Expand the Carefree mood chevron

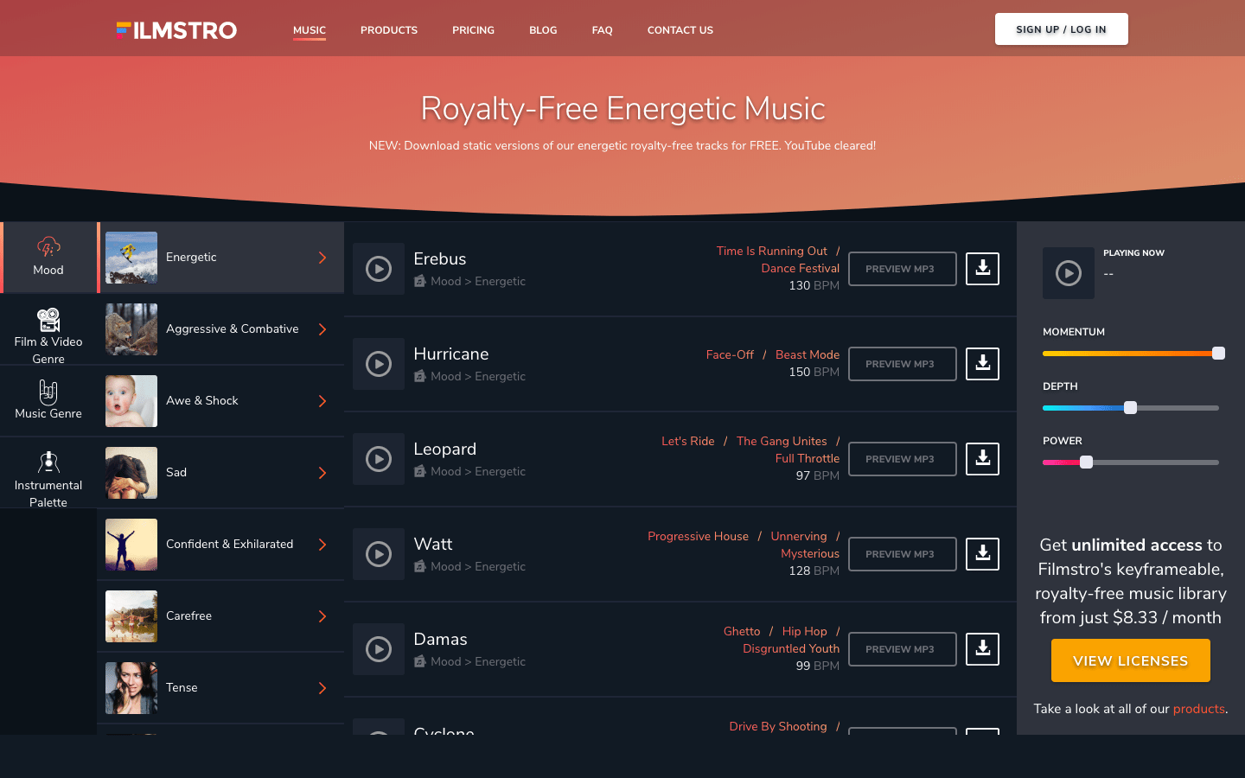pos(322,616)
